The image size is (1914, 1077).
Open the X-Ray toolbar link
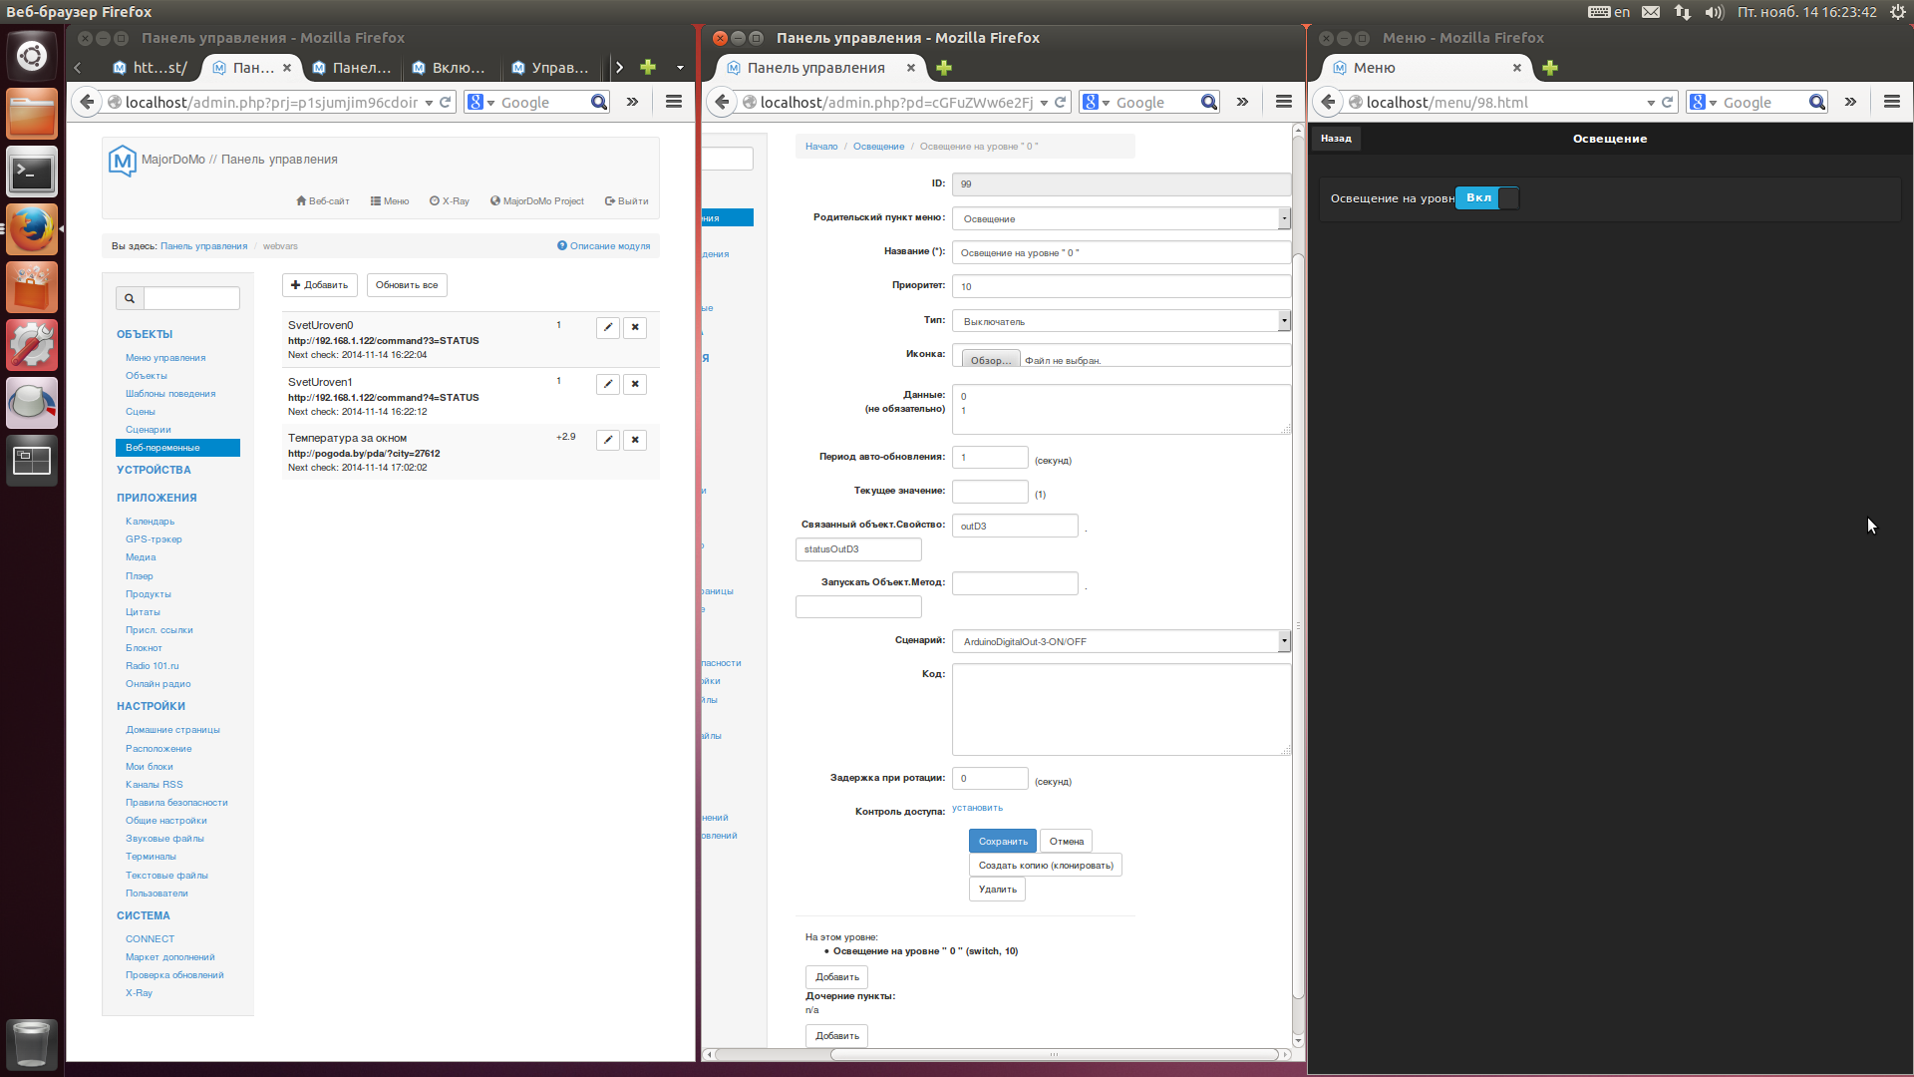pyautogui.click(x=450, y=201)
